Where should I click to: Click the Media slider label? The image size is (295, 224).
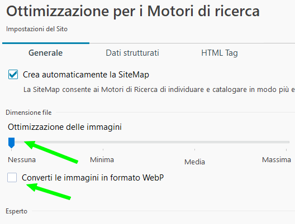pos(195,162)
